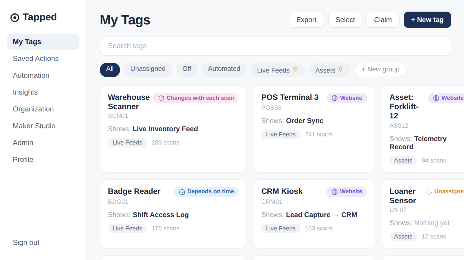Click 94 scans count
The image size is (464, 260).
pyautogui.click(x=434, y=160)
